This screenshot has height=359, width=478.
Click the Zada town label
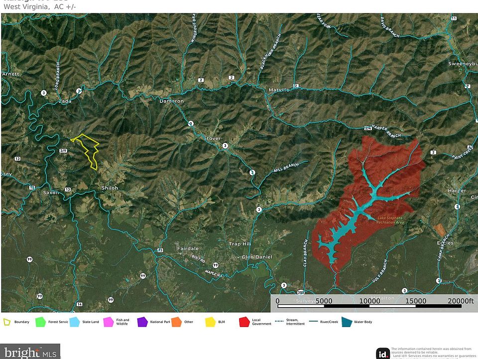coord(65,101)
